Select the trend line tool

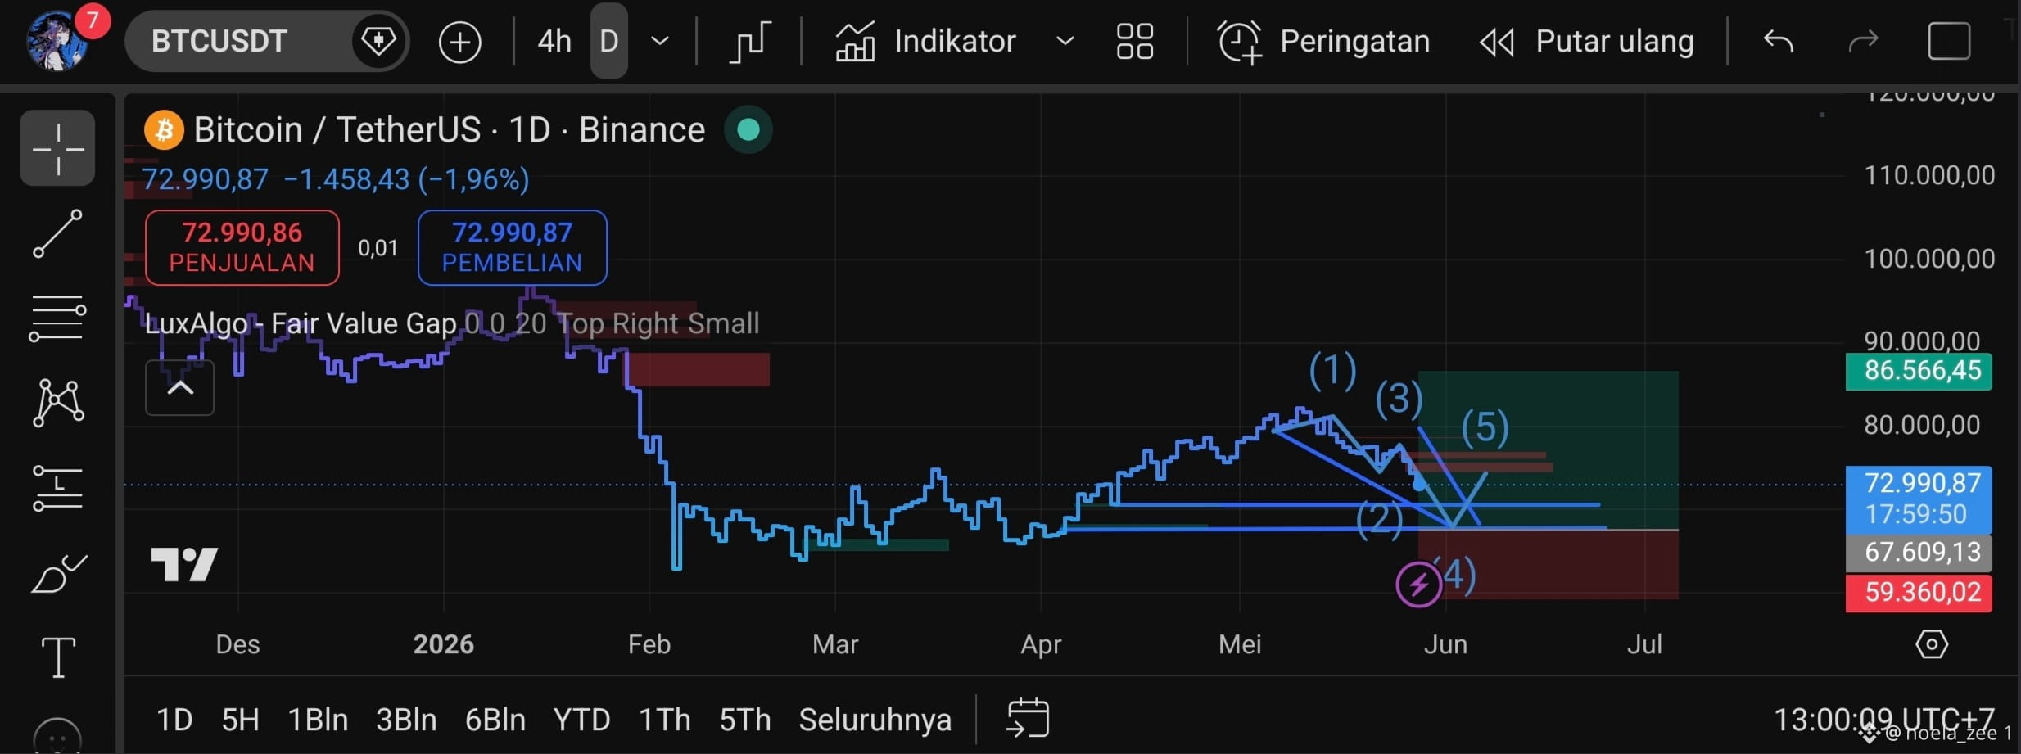tap(57, 233)
